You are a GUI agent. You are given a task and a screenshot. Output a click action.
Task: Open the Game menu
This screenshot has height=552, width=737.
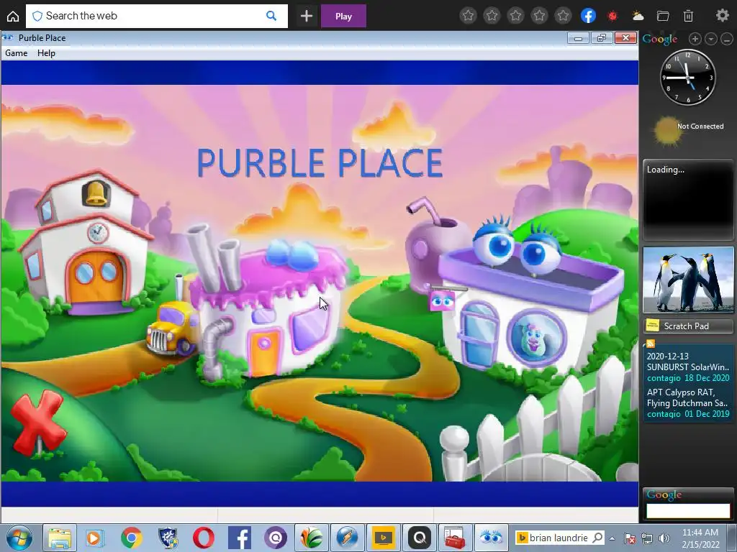(x=16, y=53)
